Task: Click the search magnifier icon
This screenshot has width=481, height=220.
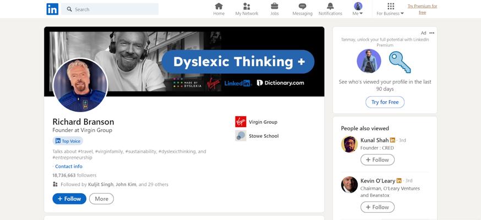Action: click(70, 9)
